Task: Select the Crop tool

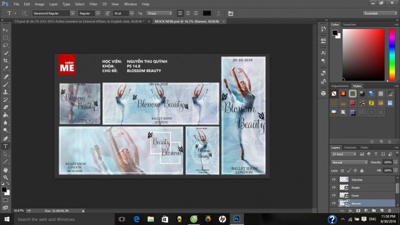Action: 5,60
